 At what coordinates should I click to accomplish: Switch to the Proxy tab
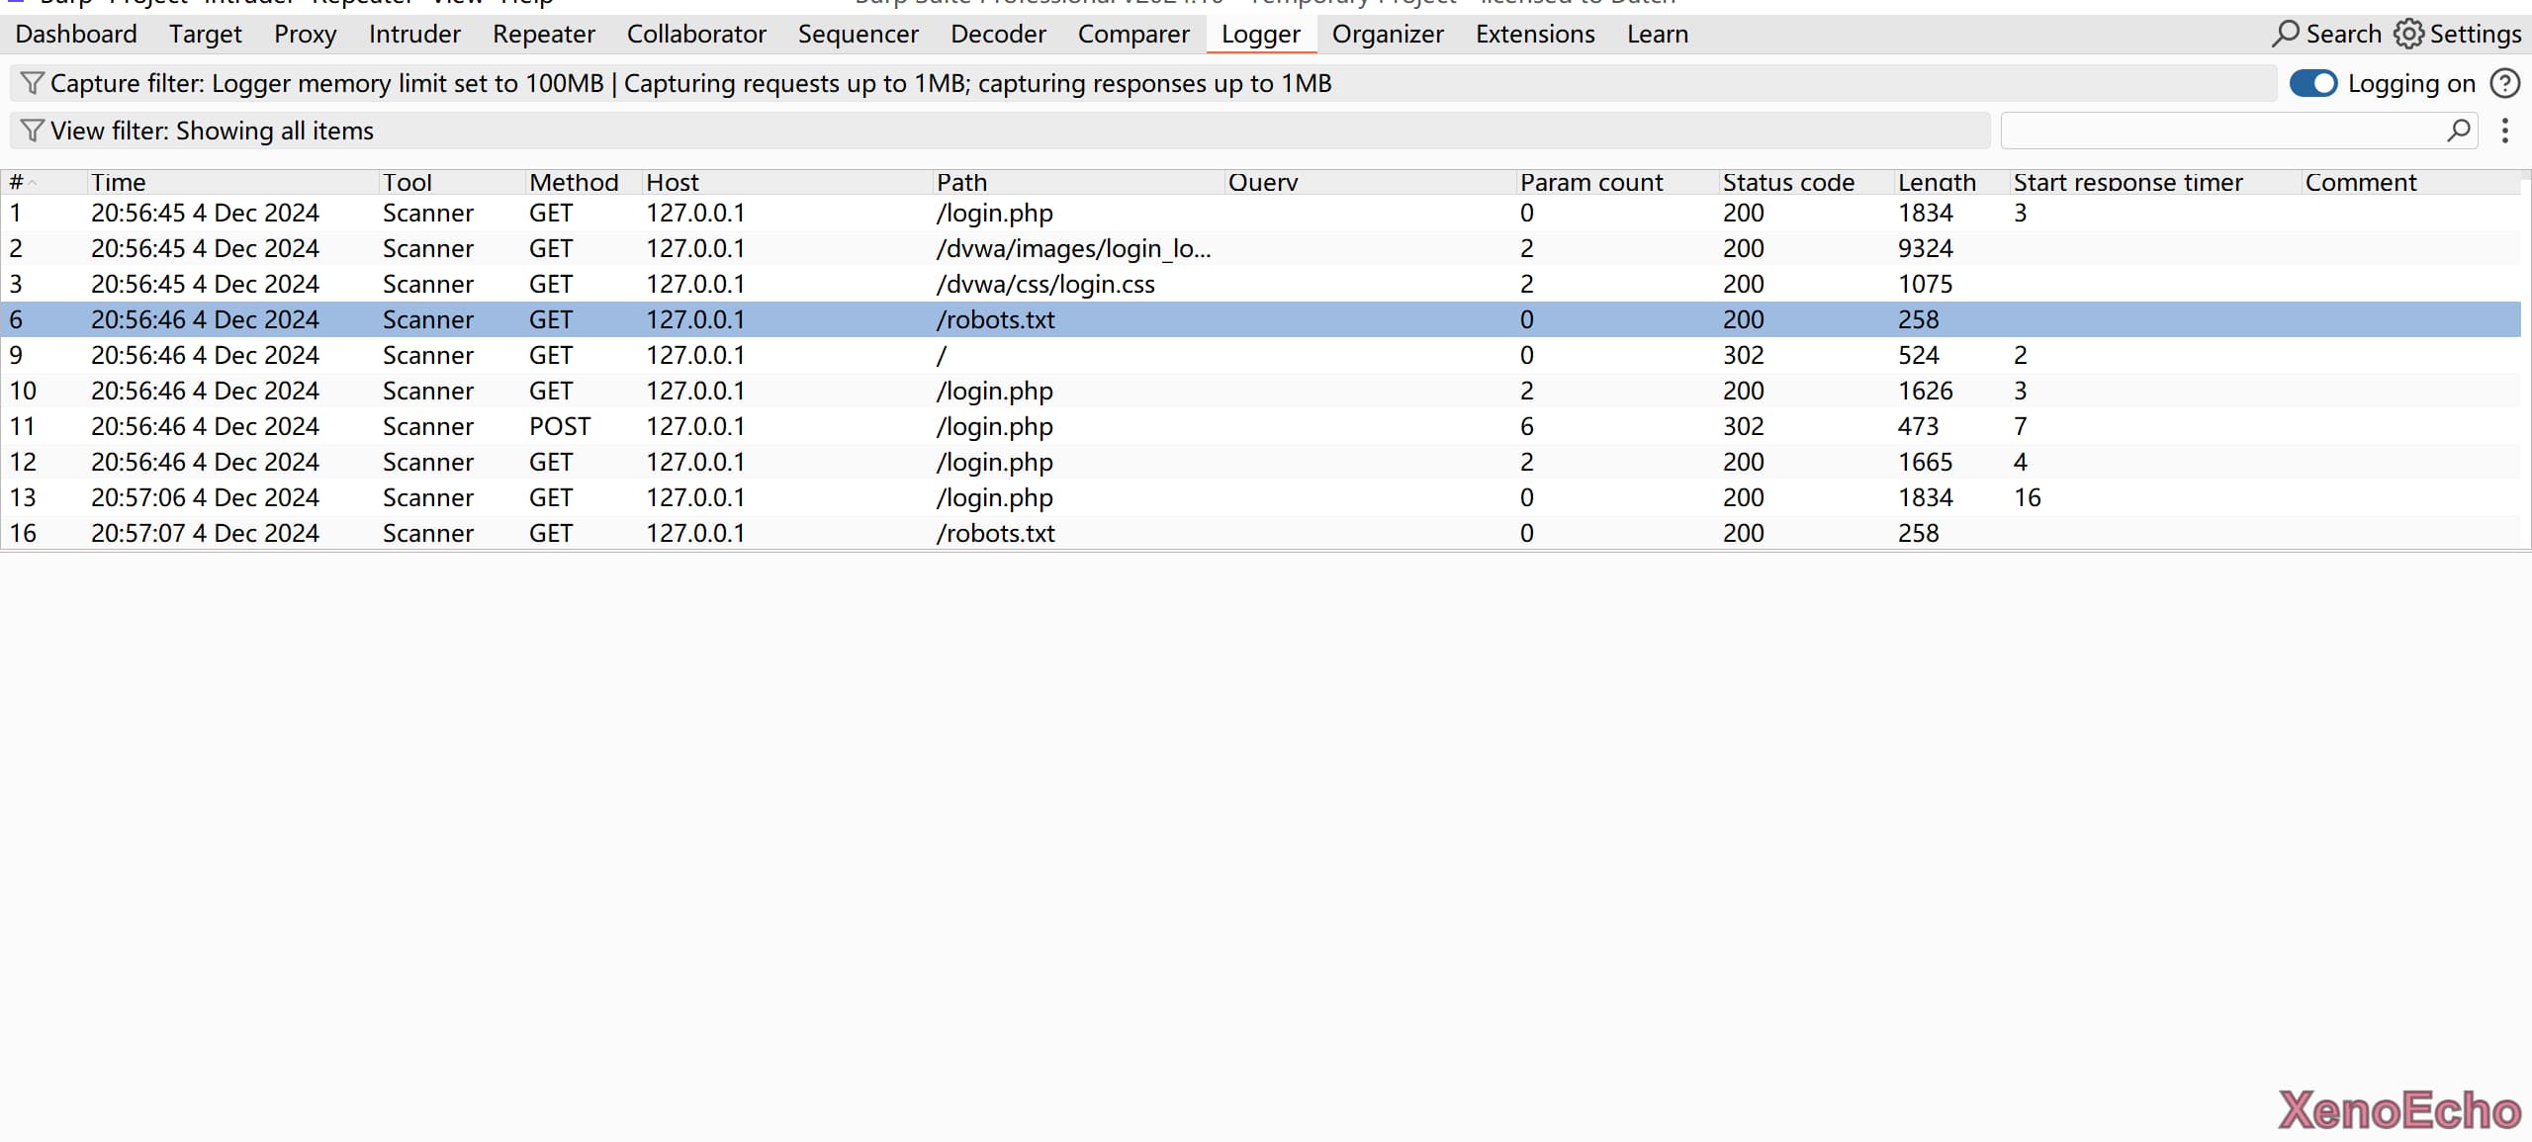pos(305,35)
